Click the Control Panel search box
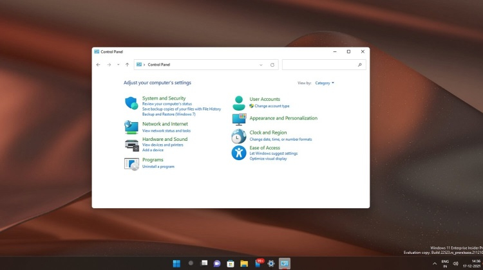 point(320,65)
